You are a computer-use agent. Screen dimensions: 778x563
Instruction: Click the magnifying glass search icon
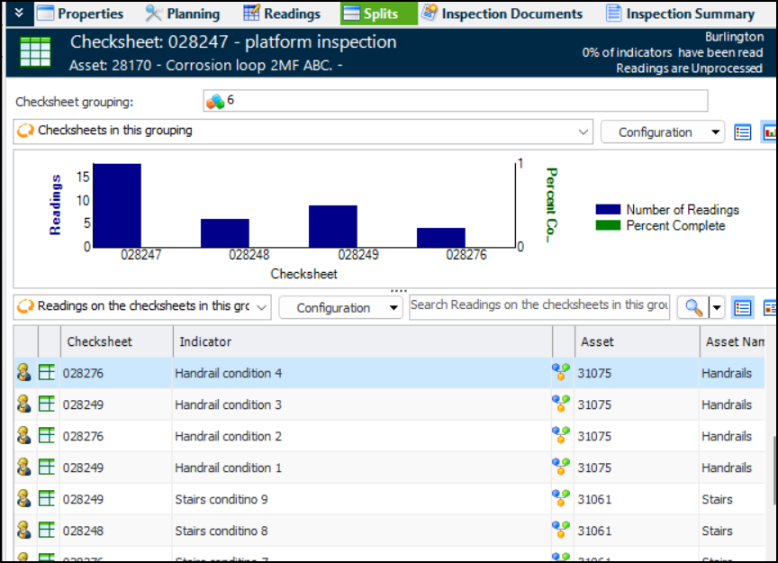click(693, 307)
